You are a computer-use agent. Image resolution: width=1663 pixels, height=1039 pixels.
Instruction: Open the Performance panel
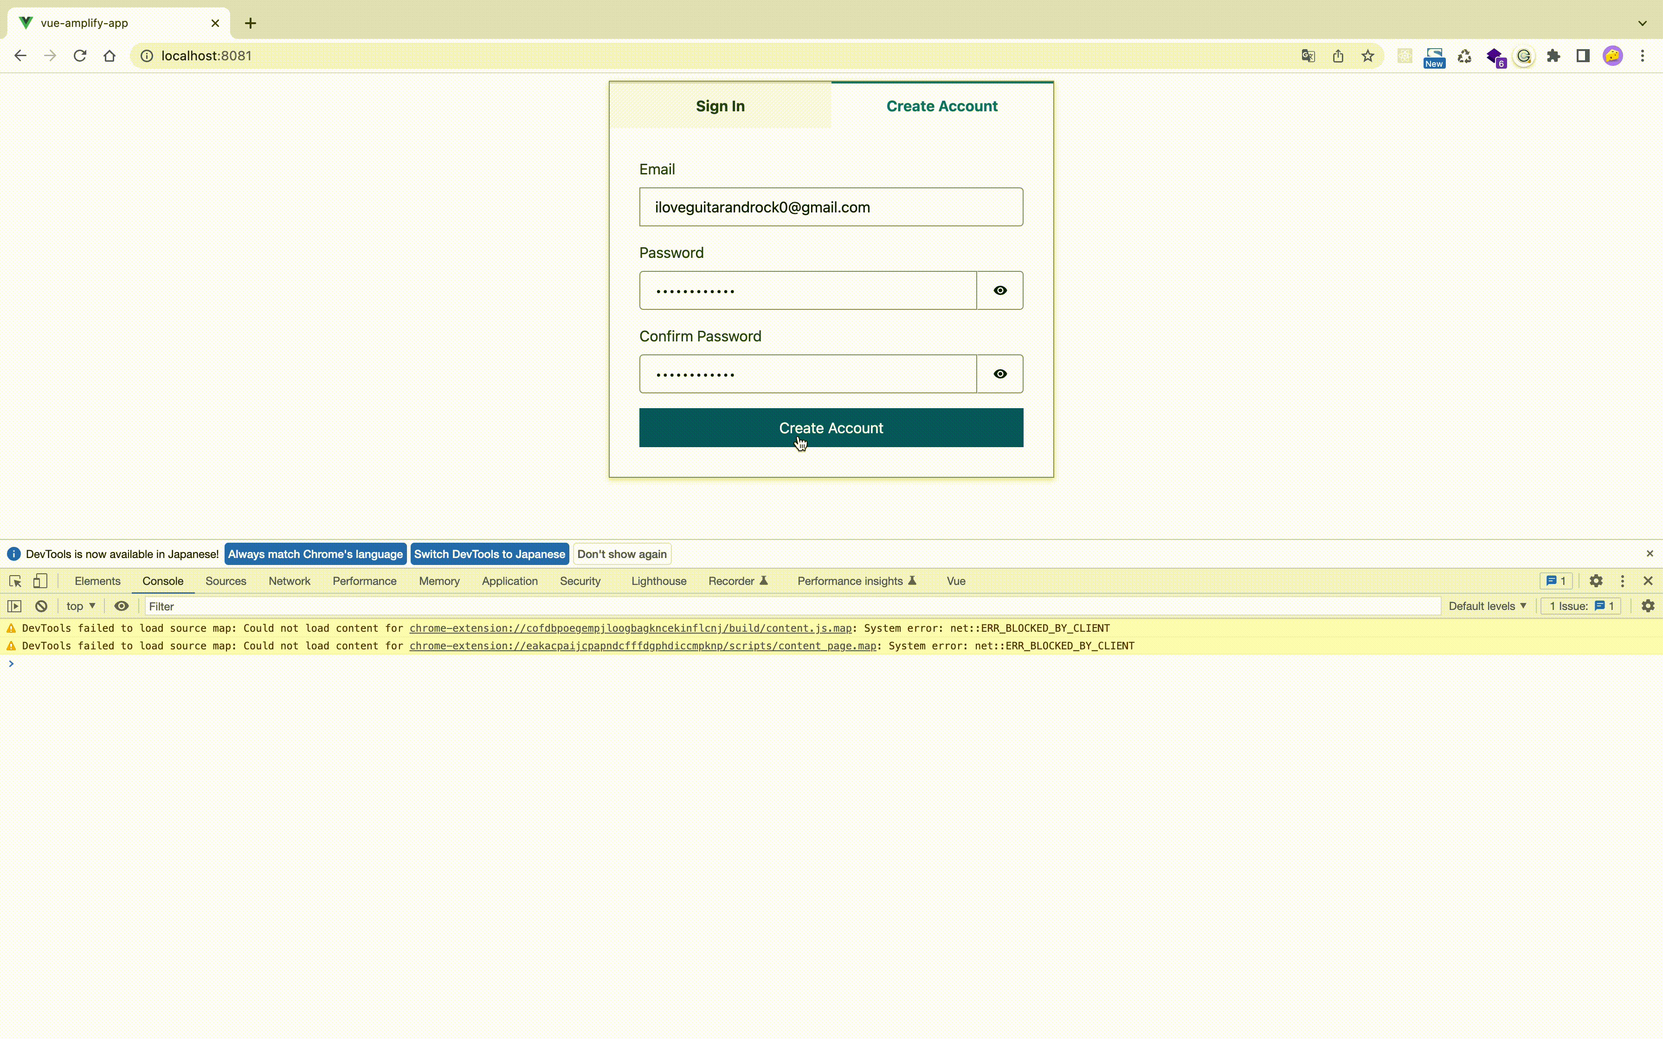click(x=364, y=581)
